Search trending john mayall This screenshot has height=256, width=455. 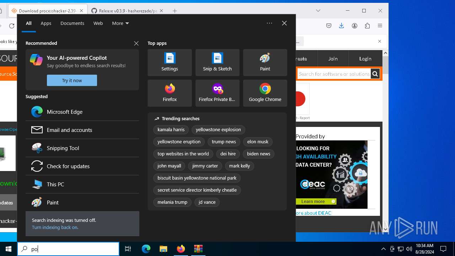[169, 166]
